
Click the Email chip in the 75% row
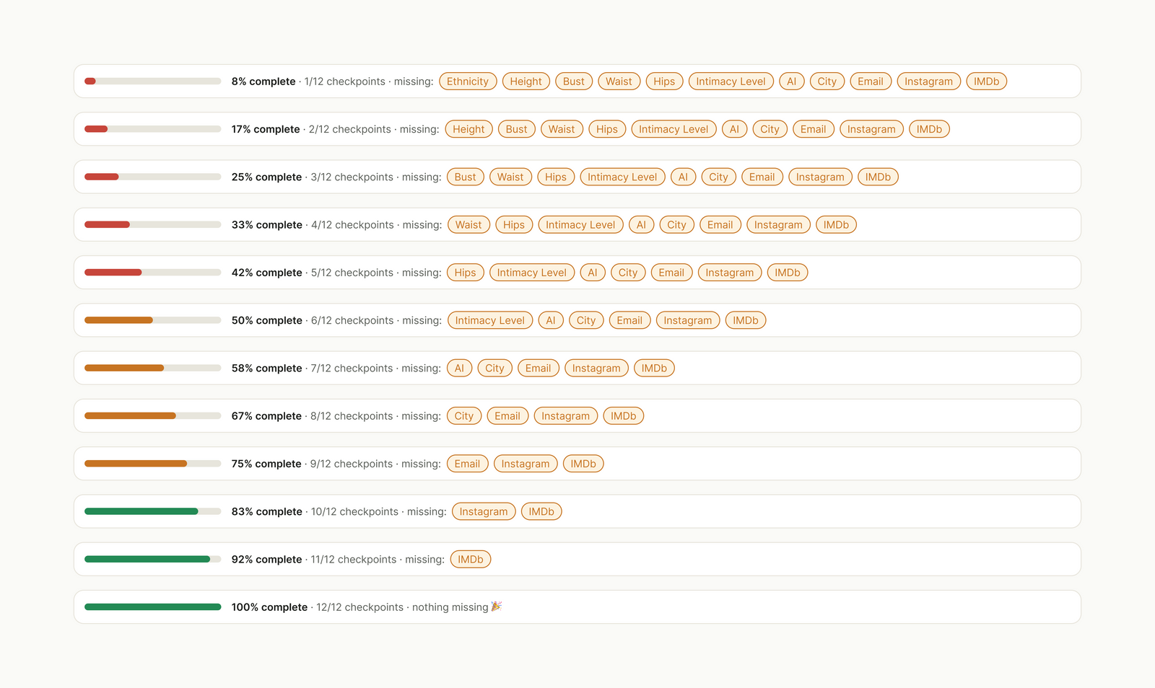click(x=467, y=464)
